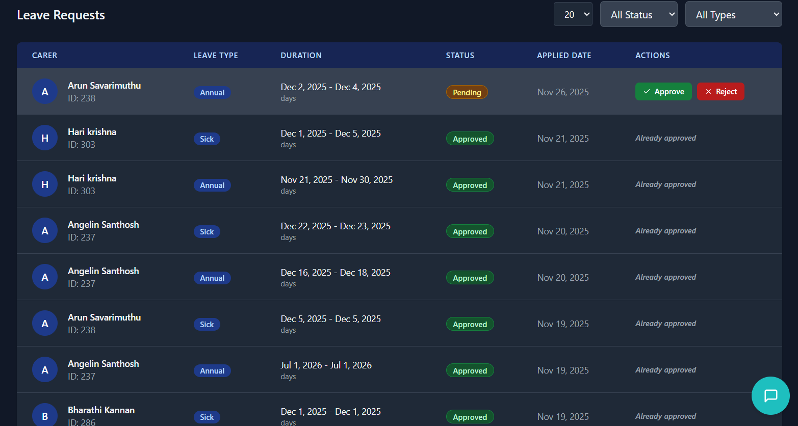Screen dimensions: 798x426
Task: Approve Arun Savarimuthu's pending leave request
Action: [x=663, y=92]
